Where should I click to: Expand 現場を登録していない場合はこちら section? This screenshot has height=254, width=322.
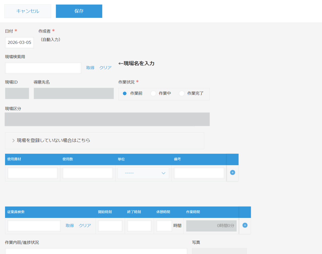pos(53,140)
